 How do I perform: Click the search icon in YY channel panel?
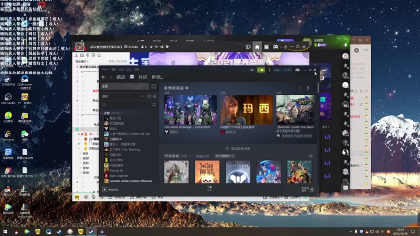pos(99,56)
